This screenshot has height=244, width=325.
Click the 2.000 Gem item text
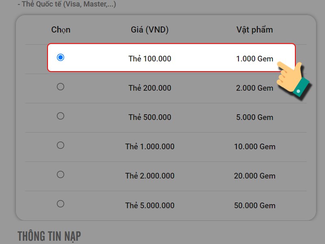[x=255, y=88]
